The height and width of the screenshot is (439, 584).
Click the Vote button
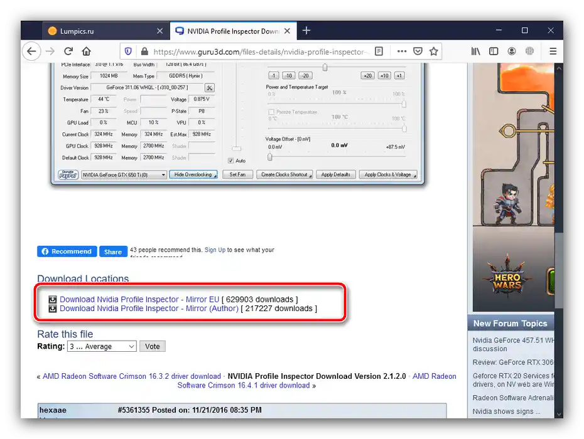point(153,346)
